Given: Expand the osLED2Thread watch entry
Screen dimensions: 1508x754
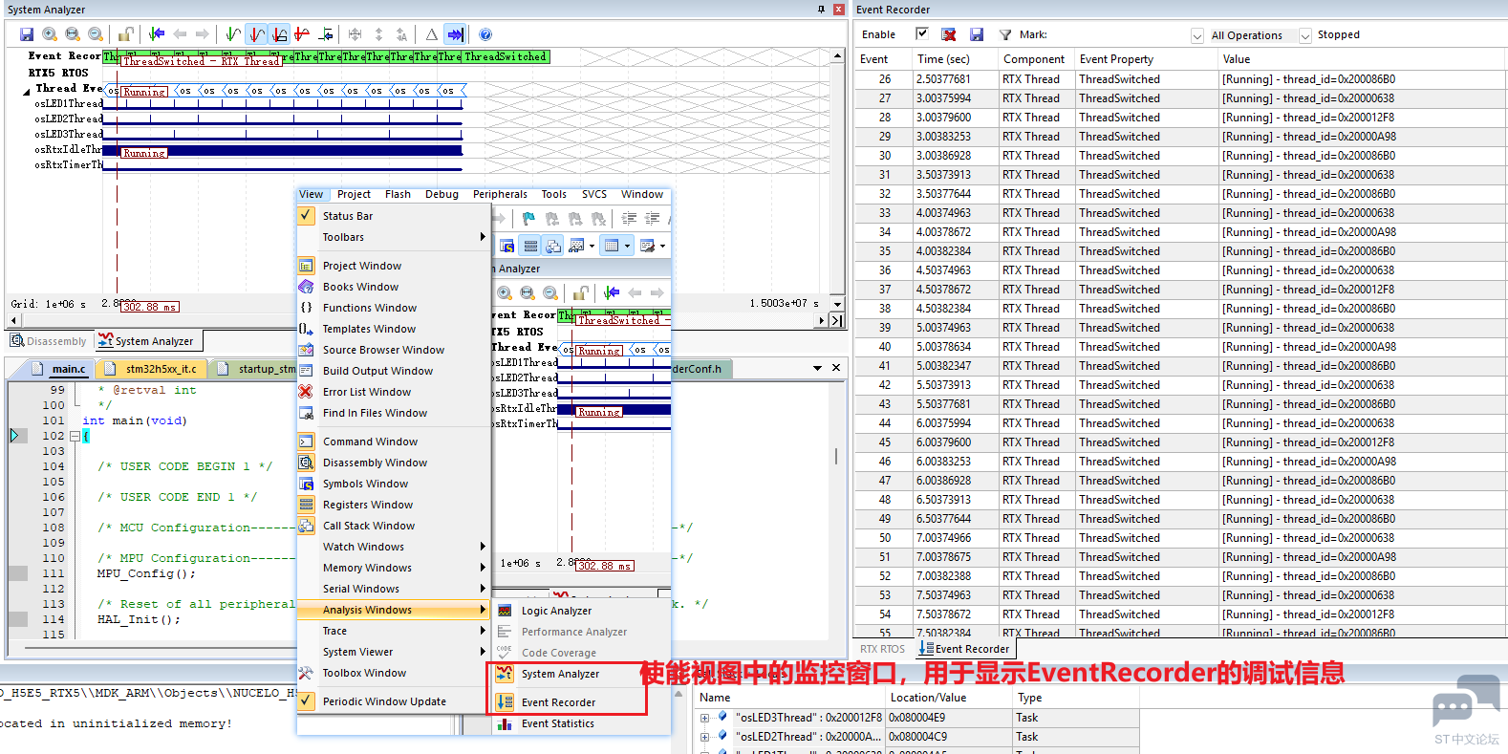Looking at the screenshot, I should [704, 737].
